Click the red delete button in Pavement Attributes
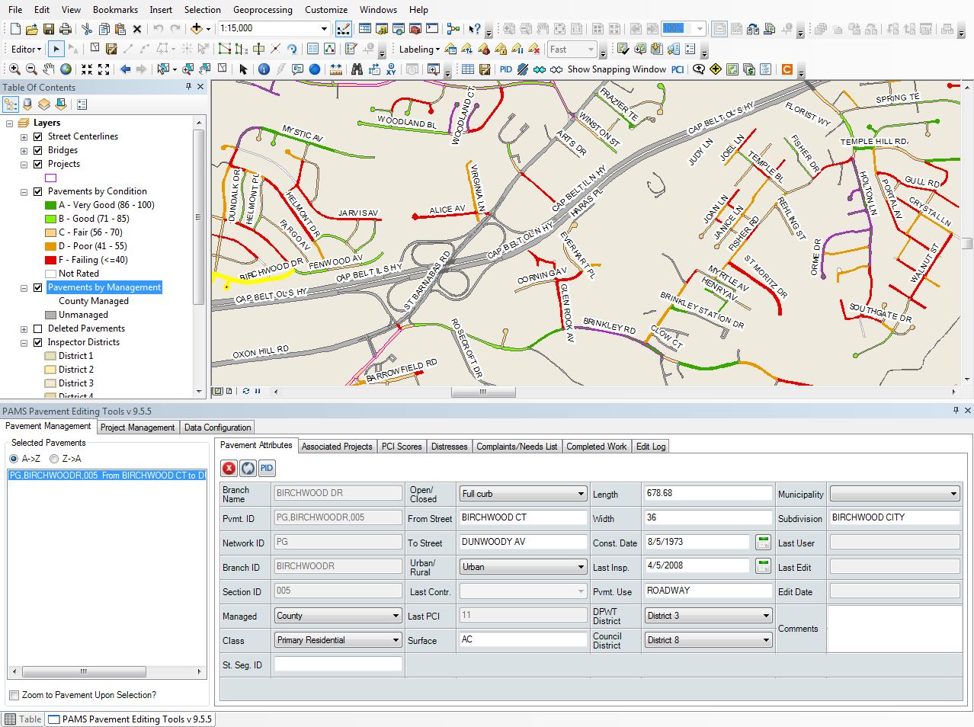Image resolution: width=974 pixels, height=727 pixels. tap(229, 468)
